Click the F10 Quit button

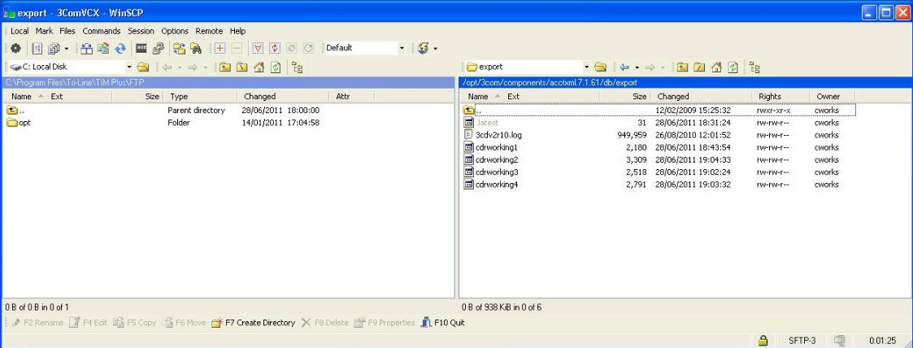(x=442, y=323)
